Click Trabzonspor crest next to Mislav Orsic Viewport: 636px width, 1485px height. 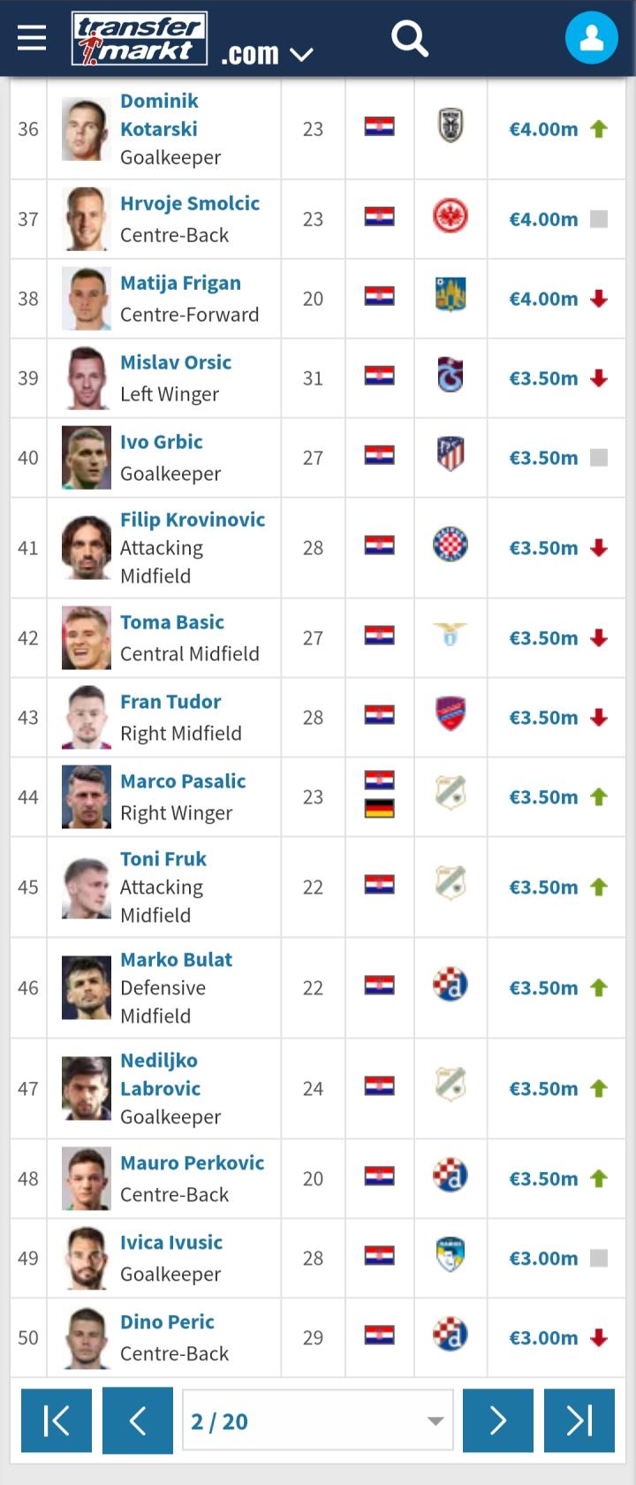point(450,377)
